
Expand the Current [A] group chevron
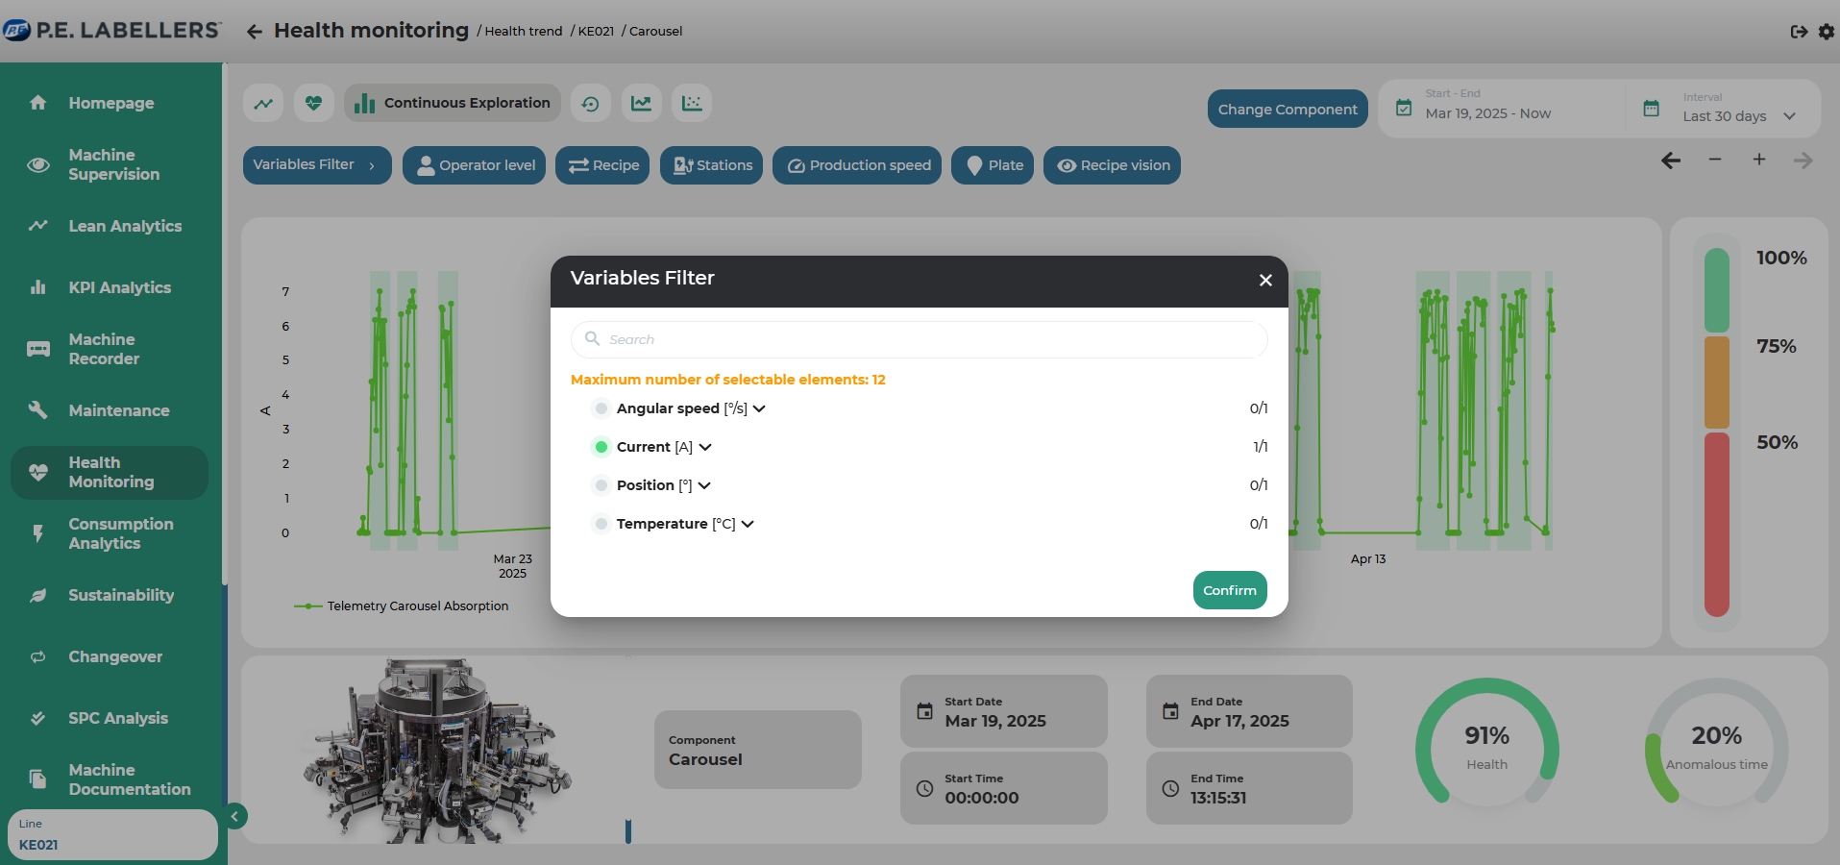point(705,448)
